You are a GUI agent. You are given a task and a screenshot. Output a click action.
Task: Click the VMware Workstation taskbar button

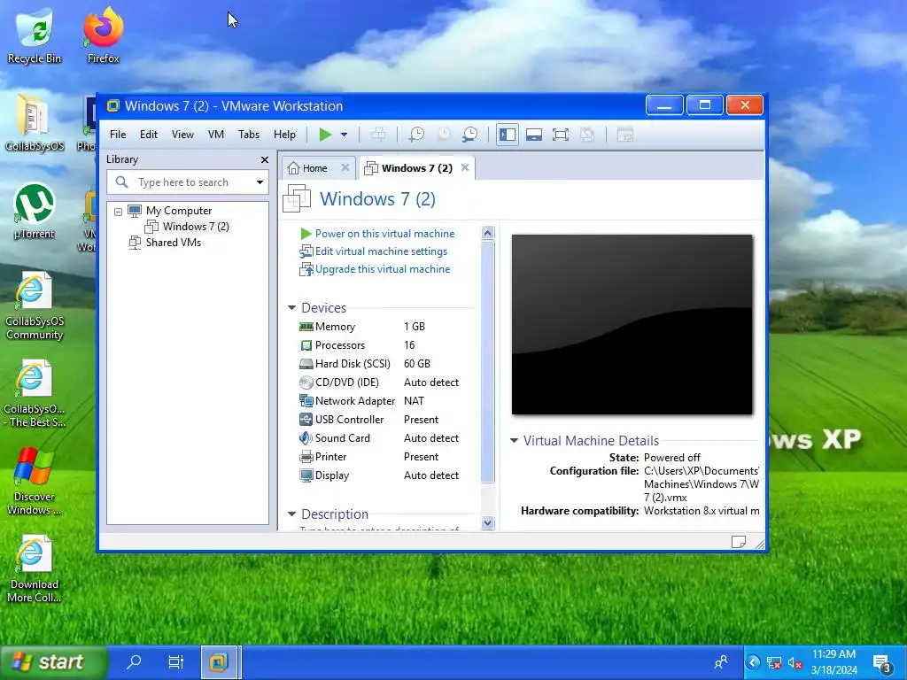[x=219, y=662]
